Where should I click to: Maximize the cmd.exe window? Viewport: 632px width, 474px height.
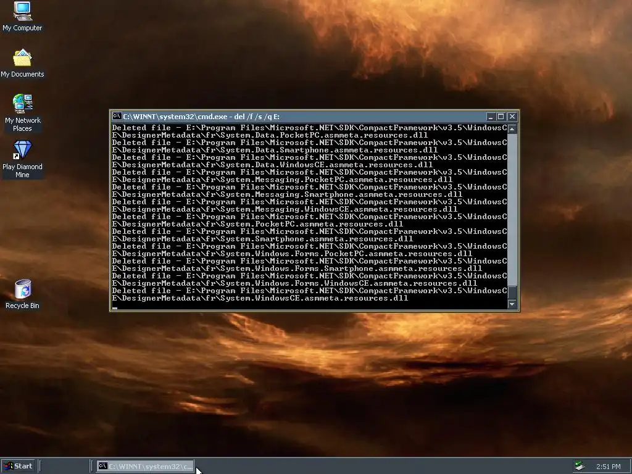click(501, 117)
